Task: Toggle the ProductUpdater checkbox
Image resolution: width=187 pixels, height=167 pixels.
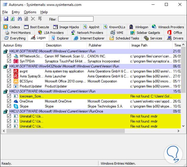Action: [x=9, y=86]
